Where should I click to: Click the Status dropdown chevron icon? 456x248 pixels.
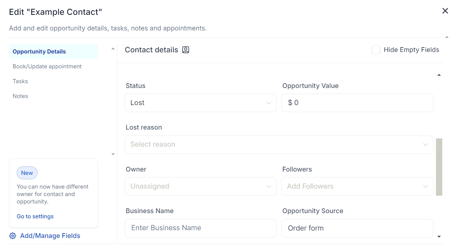268,103
